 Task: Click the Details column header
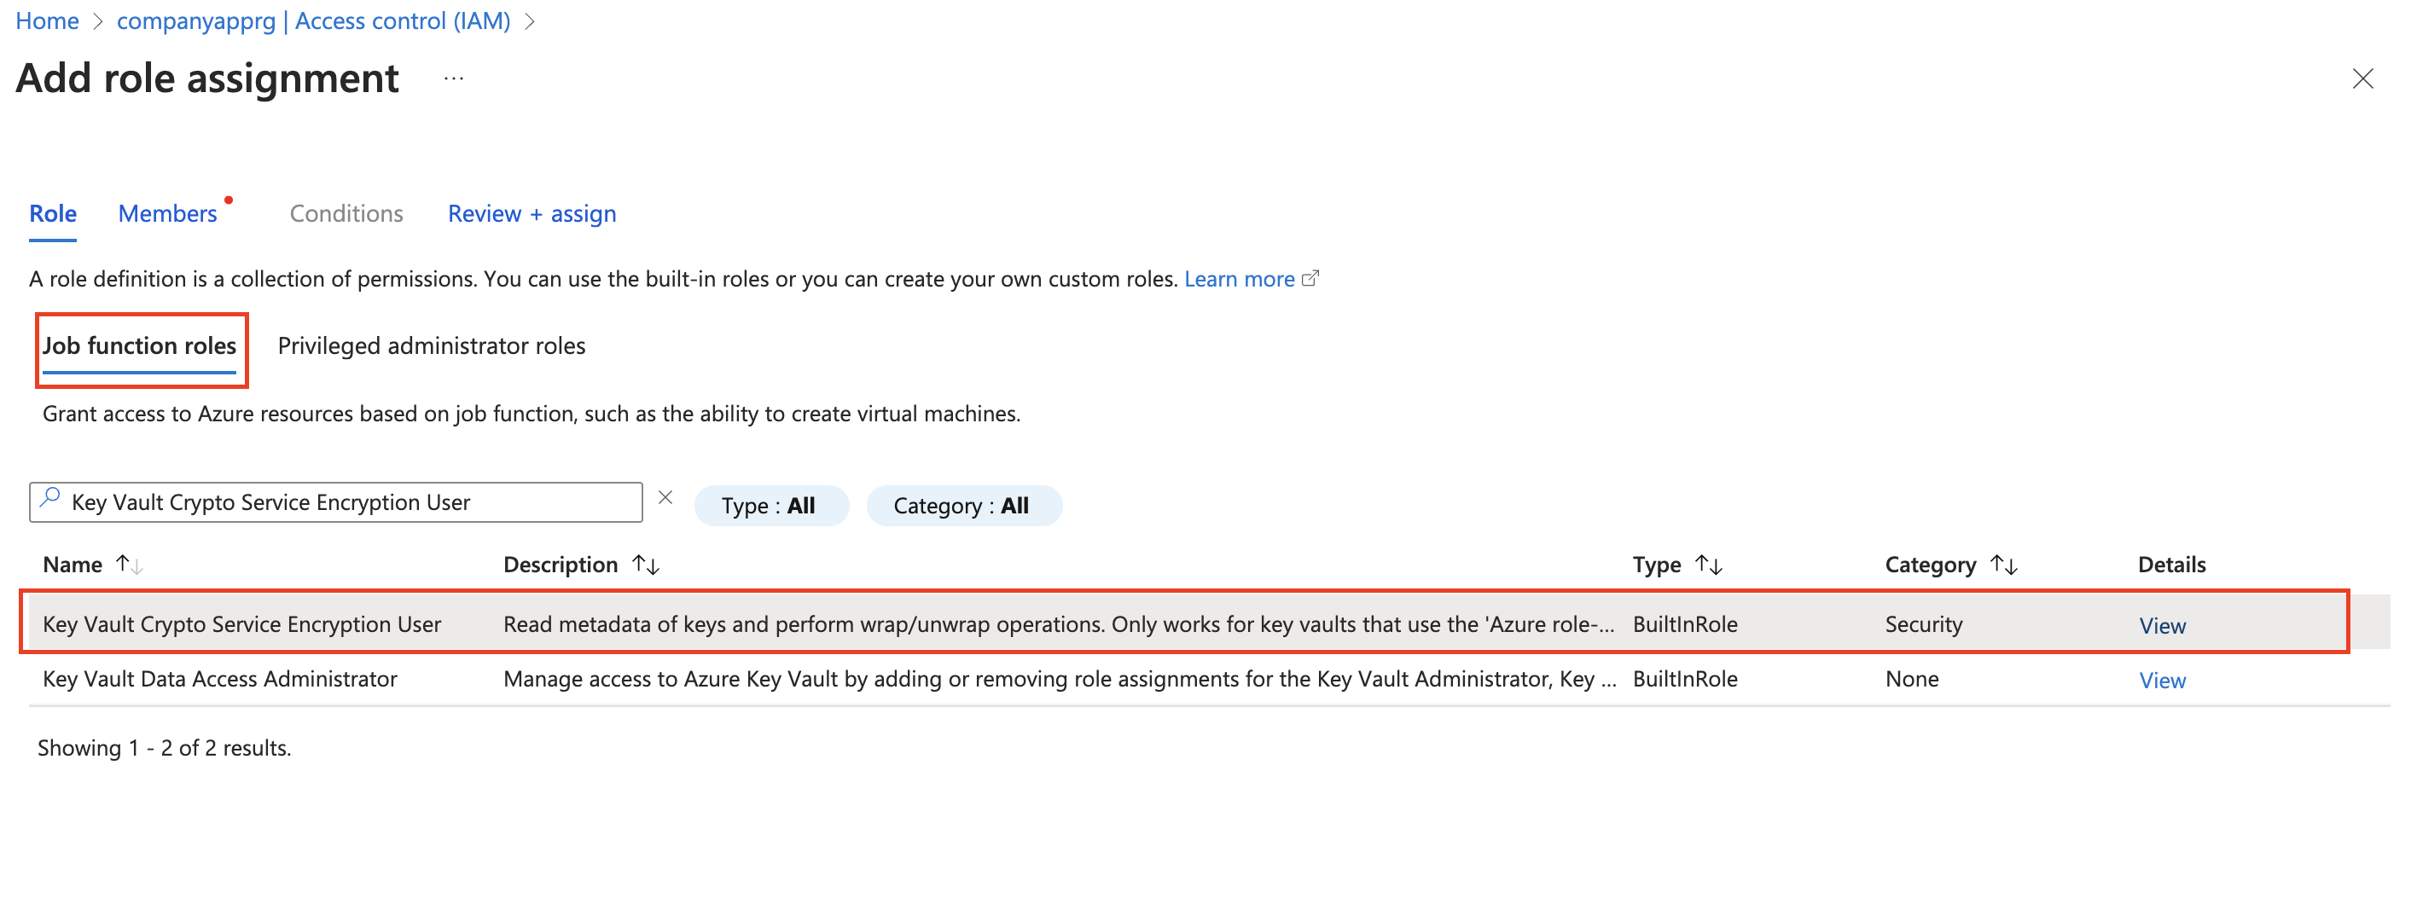click(2171, 565)
